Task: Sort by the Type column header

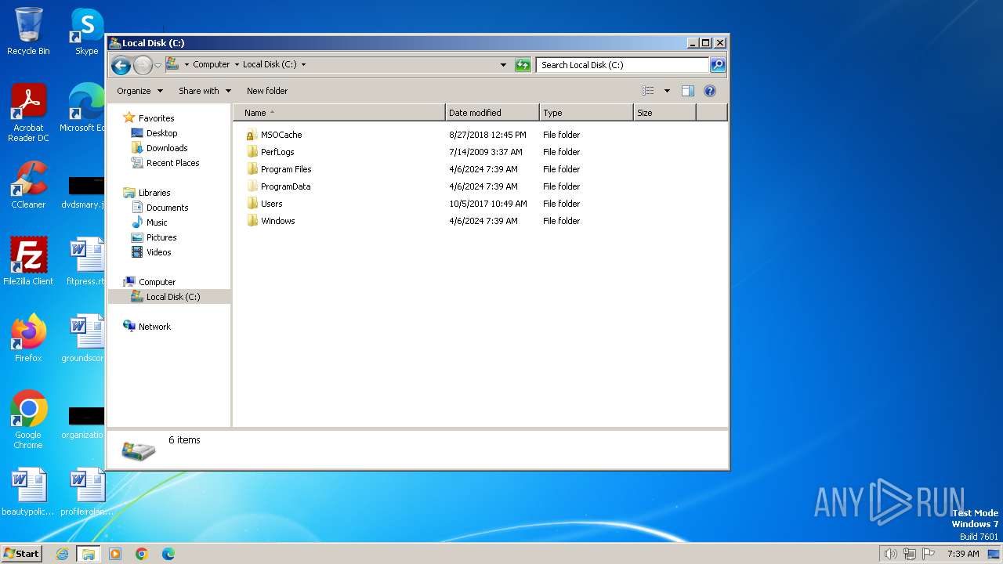Action: click(x=586, y=113)
